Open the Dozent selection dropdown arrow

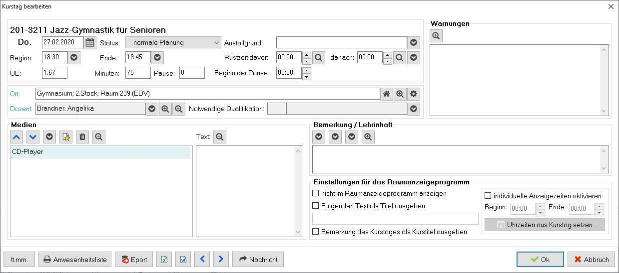152,109
